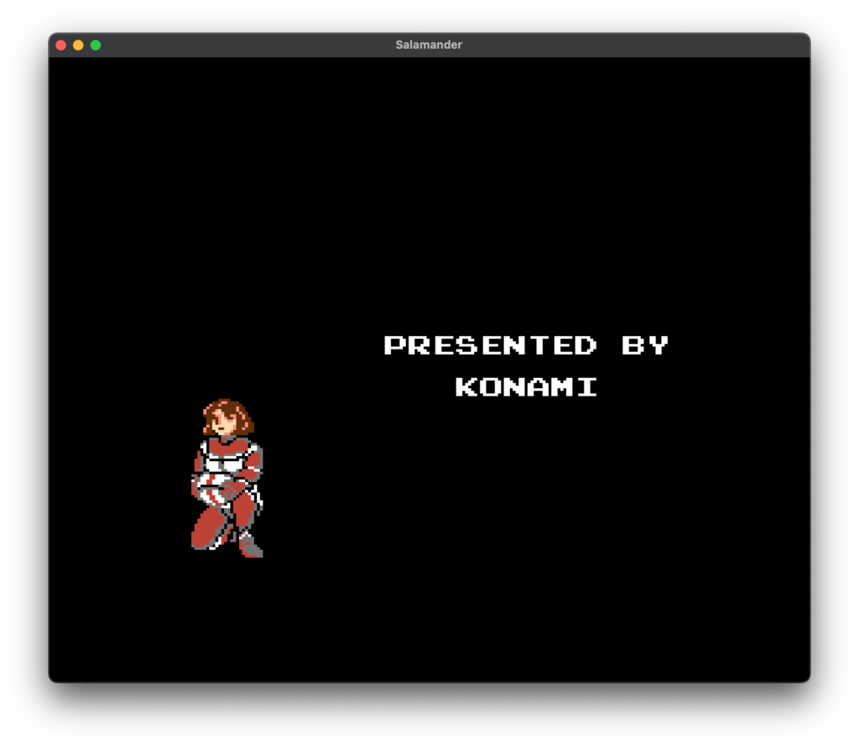
Task: Close the Salamander window
Action: 61,45
